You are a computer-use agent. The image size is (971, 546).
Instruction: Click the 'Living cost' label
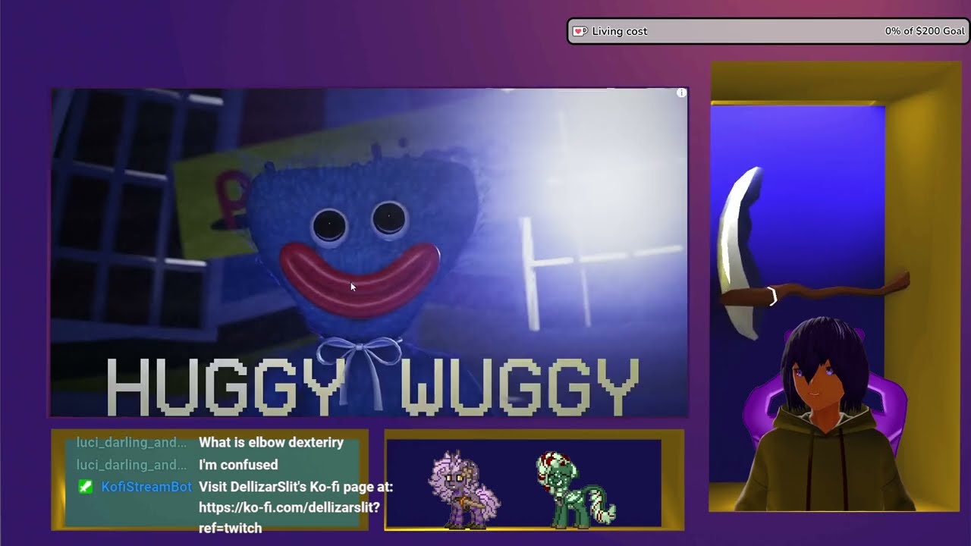click(620, 31)
